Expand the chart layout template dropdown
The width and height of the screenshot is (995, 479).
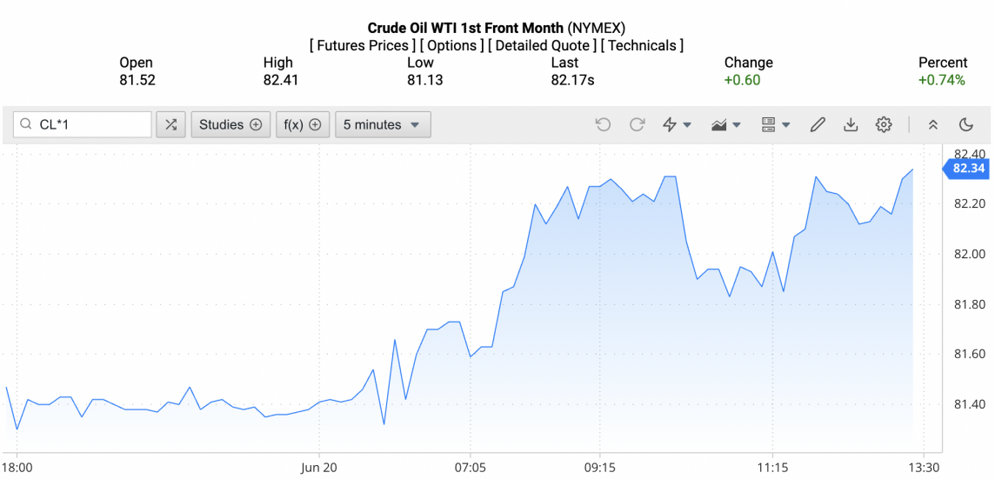775,124
